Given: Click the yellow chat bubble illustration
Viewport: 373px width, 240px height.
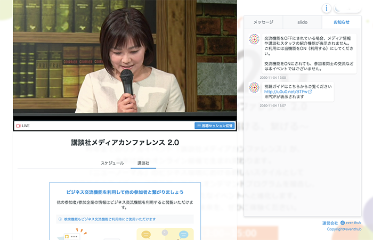Looking at the screenshot, I should 146,235.
